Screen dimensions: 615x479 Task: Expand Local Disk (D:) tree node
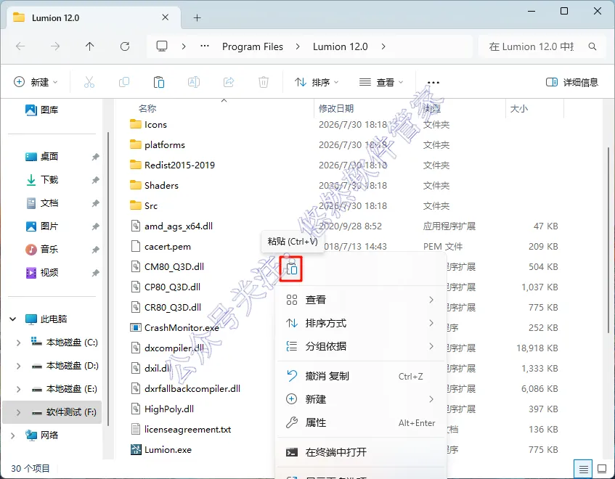point(18,366)
